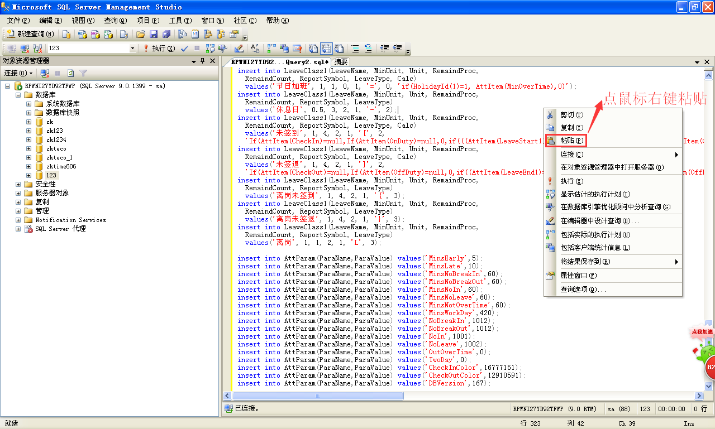The image size is (715, 429).
Task: Collapse the 数据库 (Databases) tree node
Action: [x=18, y=95]
